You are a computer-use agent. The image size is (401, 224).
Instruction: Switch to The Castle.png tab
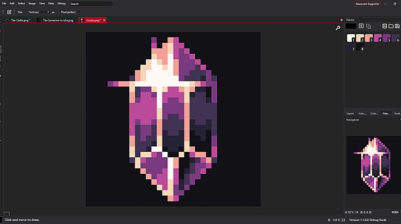[18, 20]
